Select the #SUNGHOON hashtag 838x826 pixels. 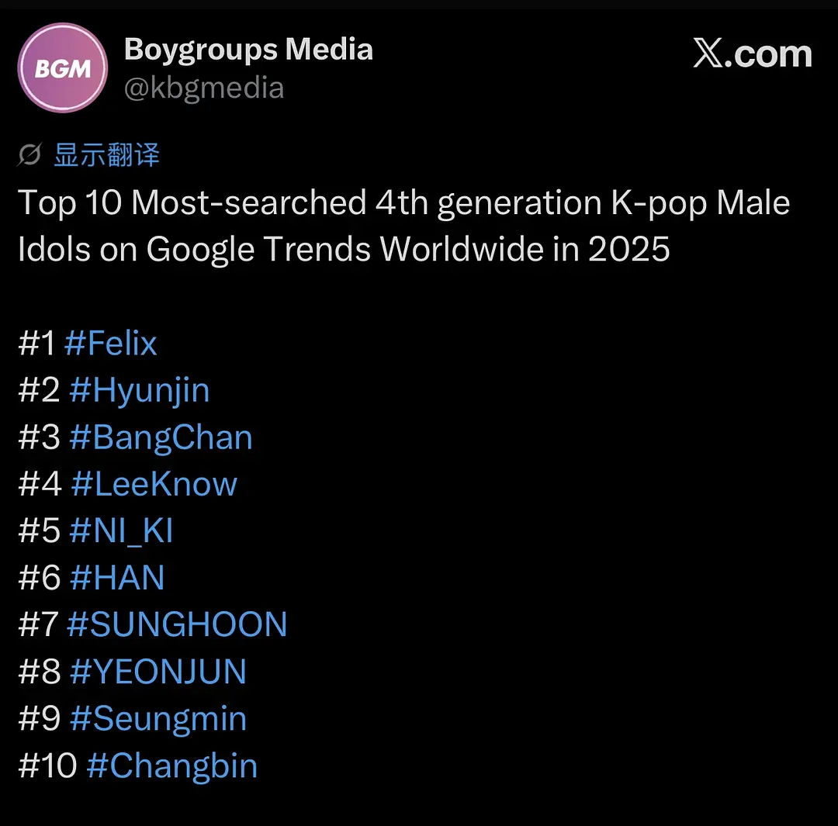click(178, 624)
